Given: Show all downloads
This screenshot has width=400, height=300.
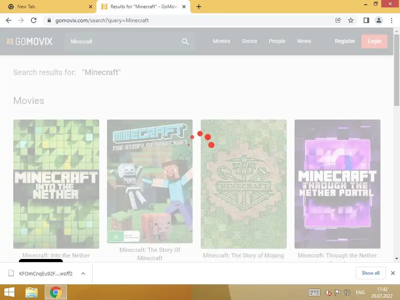Looking at the screenshot, I should coord(370,273).
